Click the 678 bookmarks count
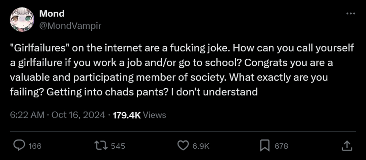366x160 pixels. [281, 146]
